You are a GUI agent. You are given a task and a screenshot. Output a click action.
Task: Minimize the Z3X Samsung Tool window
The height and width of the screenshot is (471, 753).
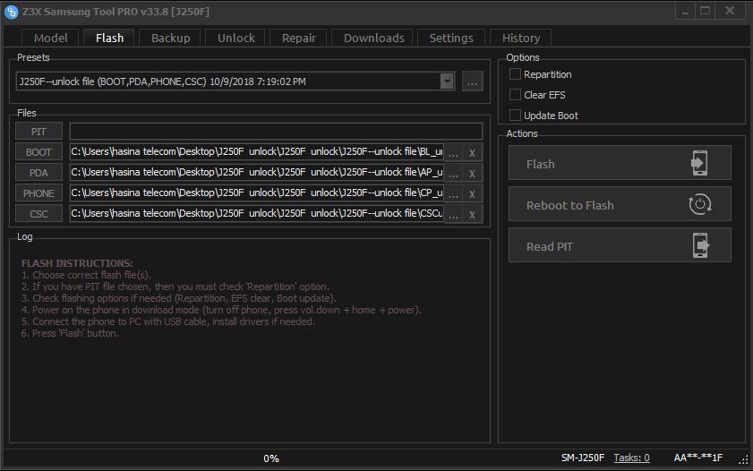point(685,11)
